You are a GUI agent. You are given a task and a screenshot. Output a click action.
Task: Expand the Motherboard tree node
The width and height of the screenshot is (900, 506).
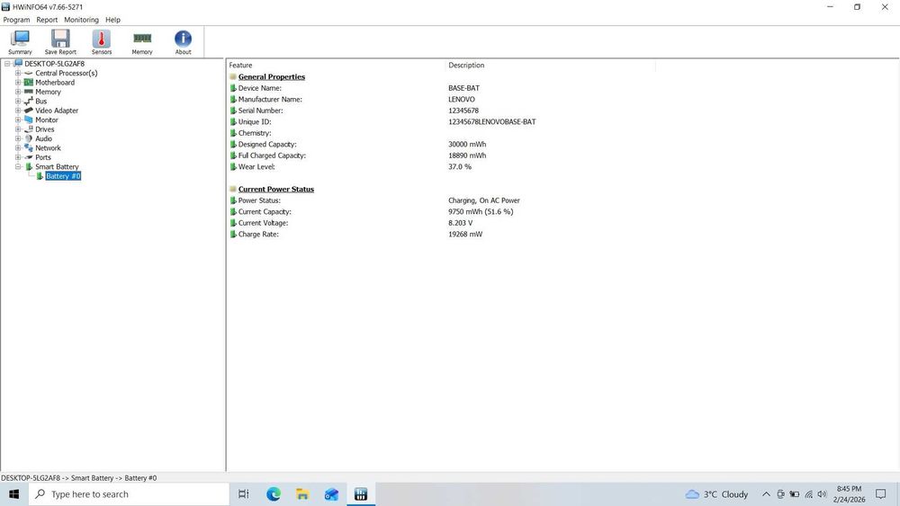pyautogui.click(x=18, y=83)
